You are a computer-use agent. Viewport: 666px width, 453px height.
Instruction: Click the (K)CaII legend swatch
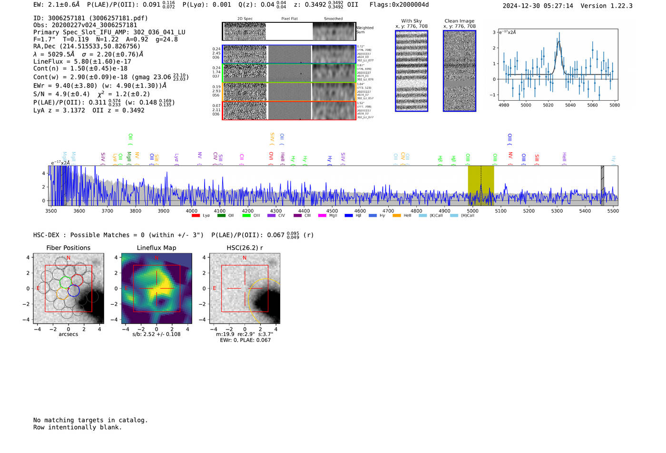(x=422, y=215)
